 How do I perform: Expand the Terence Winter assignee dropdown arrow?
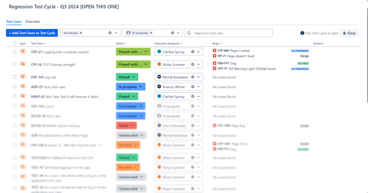[x=198, y=87]
